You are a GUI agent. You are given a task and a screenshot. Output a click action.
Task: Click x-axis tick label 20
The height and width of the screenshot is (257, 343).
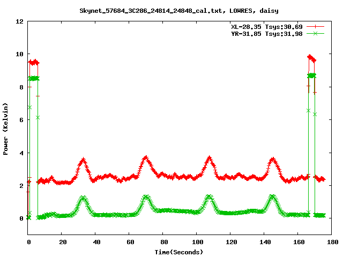pyautogui.click(x=63, y=242)
